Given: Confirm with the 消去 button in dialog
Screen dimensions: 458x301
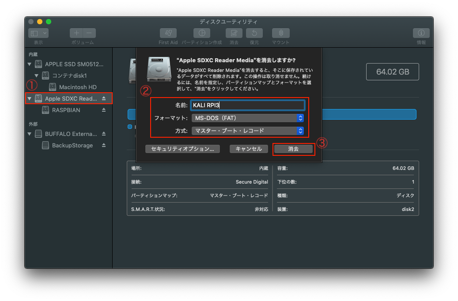Looking at the screenshot, I should click(293, 149).
